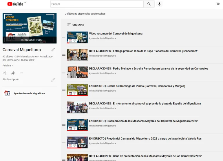
Task: Click channel name under Domingo de Piñata video
Action: (x=103, y=91)
